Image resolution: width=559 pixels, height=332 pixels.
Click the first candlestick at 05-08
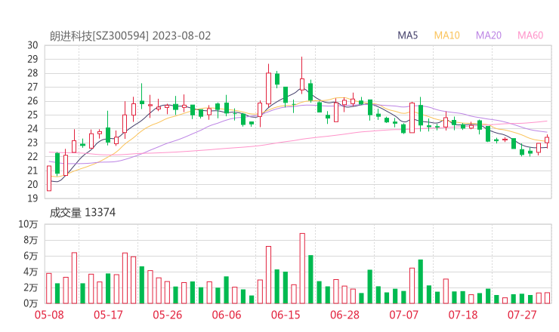pyautogui.click(x=49, y=178)
